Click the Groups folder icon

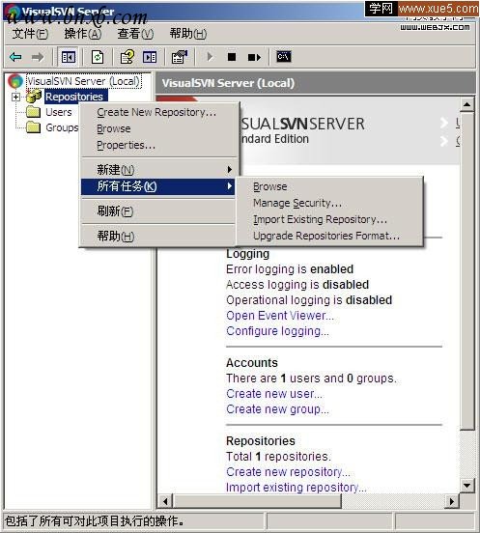[33, 127]
